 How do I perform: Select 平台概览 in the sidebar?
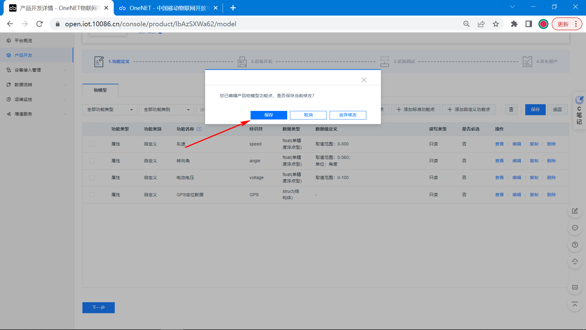pos(24,41)
